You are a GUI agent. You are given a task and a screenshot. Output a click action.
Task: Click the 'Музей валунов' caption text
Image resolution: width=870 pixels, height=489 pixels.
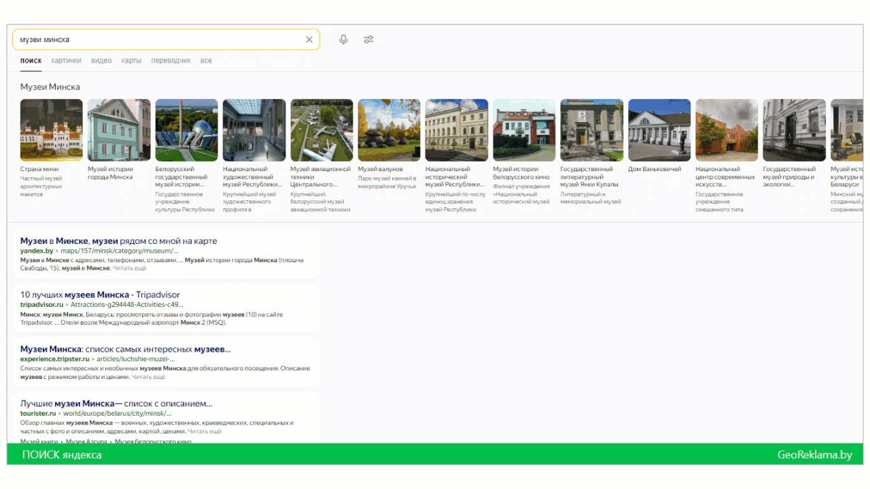point(381,169)
